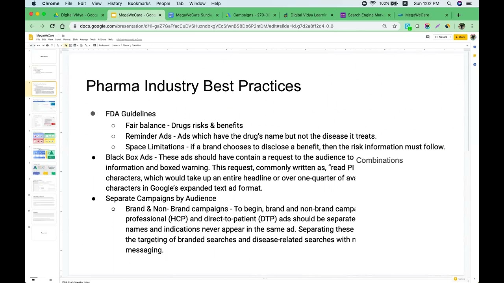Click the Transition button
Viewport: 504px width, 283px height.
pos(136,45)
